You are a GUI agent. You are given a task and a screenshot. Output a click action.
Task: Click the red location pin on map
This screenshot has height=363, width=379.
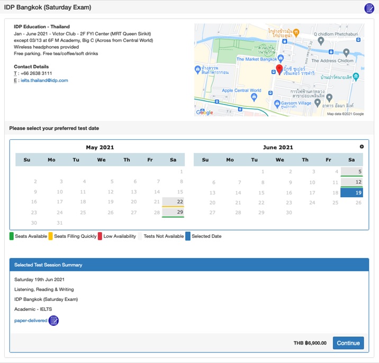(279, 70)
